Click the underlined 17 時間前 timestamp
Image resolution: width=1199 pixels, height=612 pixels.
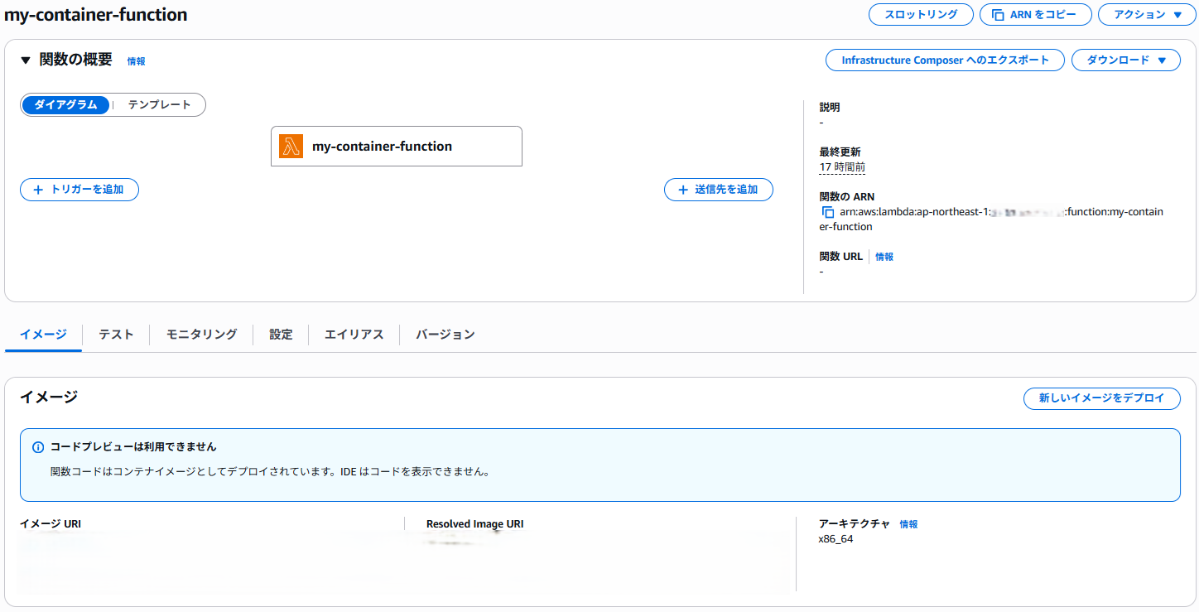tap(841, 166)
